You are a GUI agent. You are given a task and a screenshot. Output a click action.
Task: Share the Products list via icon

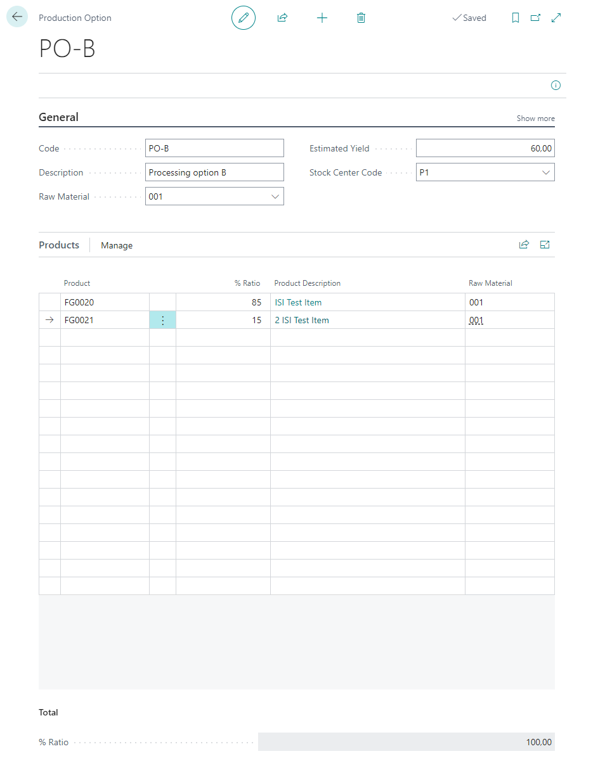tap(524, 245)
